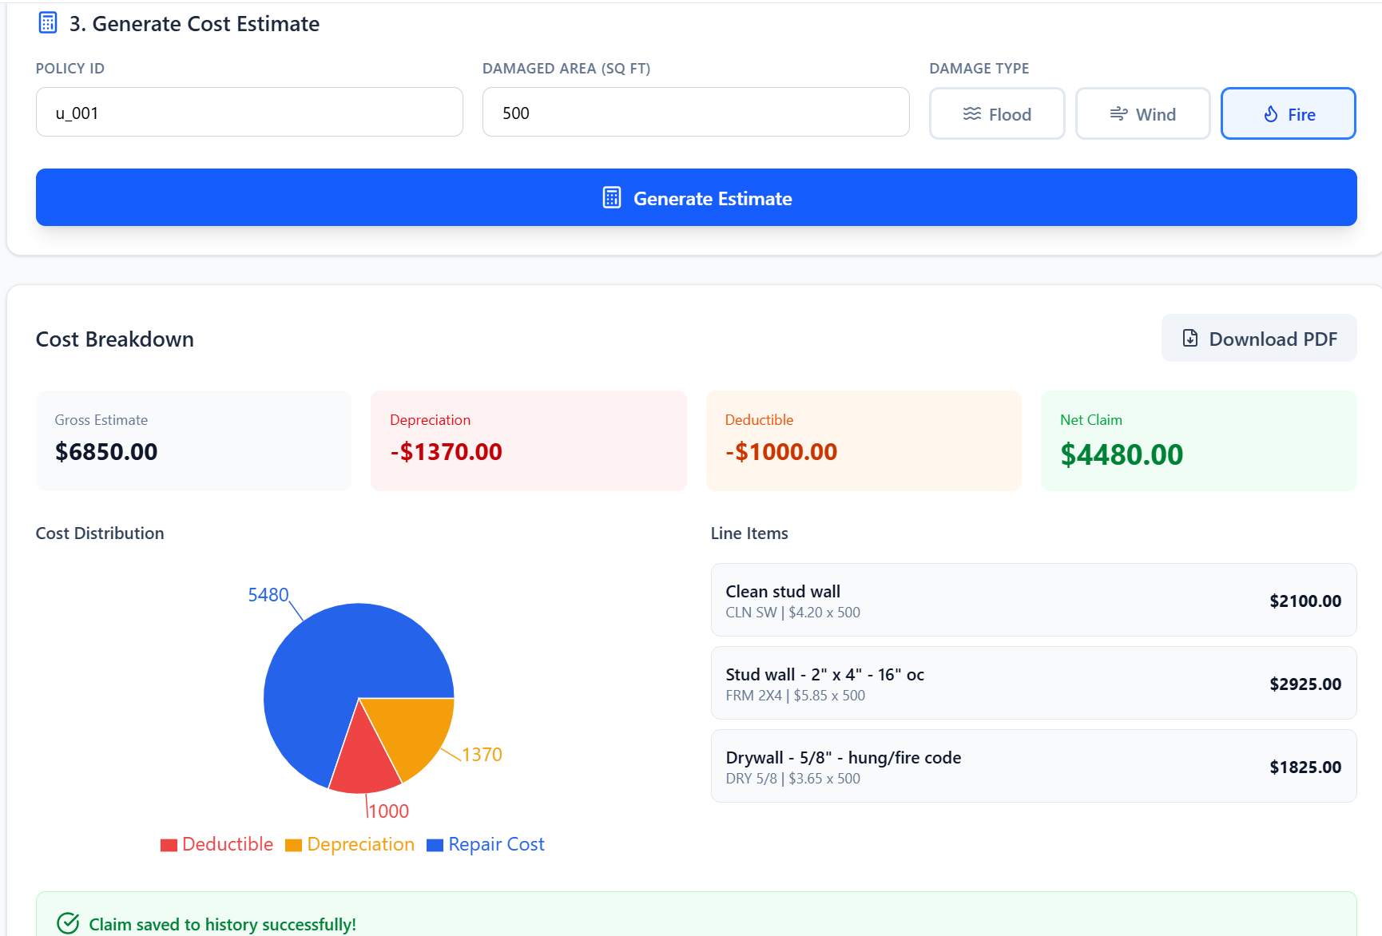Click the calculator icon beside section heading
1382x936 pixels.
tap(48, 23)
